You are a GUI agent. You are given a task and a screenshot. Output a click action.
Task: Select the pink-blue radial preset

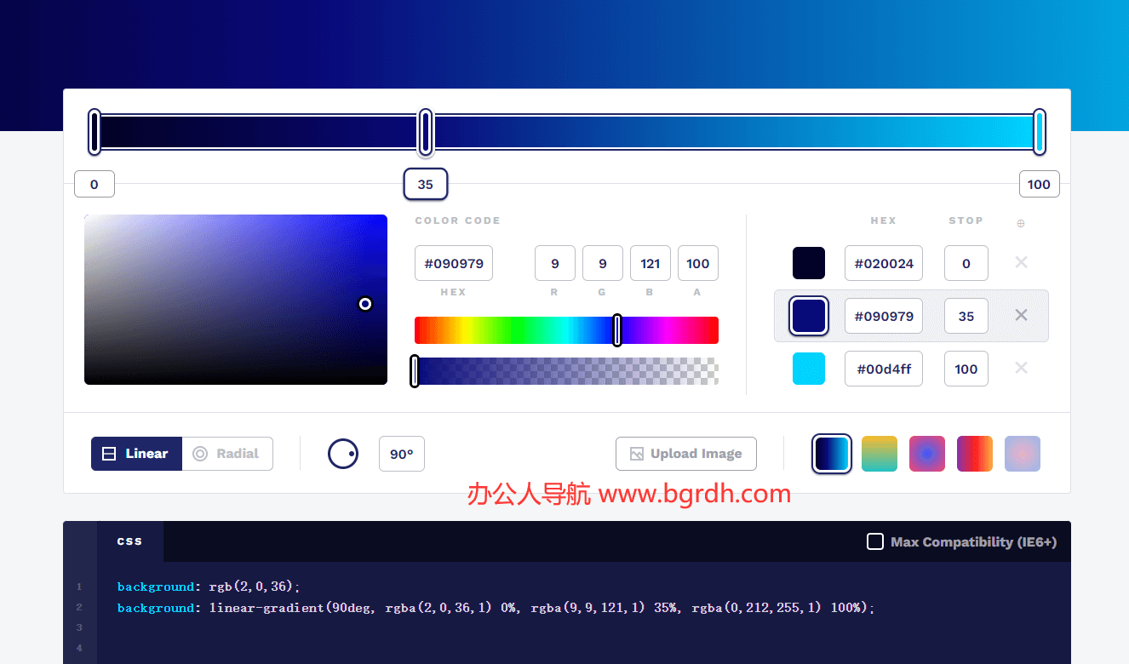point(927,454)
